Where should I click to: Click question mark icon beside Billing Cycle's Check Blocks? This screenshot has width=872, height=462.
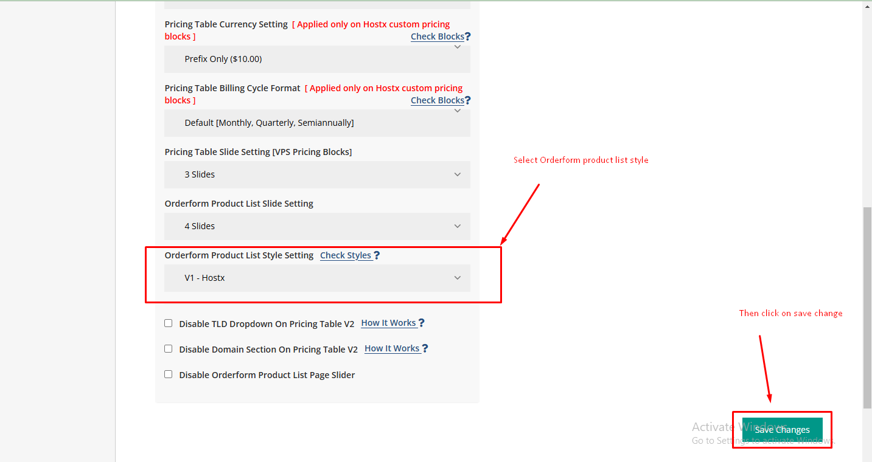click(x=467, y=100)
